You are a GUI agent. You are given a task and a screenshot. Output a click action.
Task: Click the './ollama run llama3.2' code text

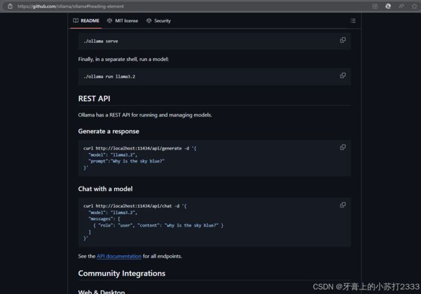pos(109,76)
